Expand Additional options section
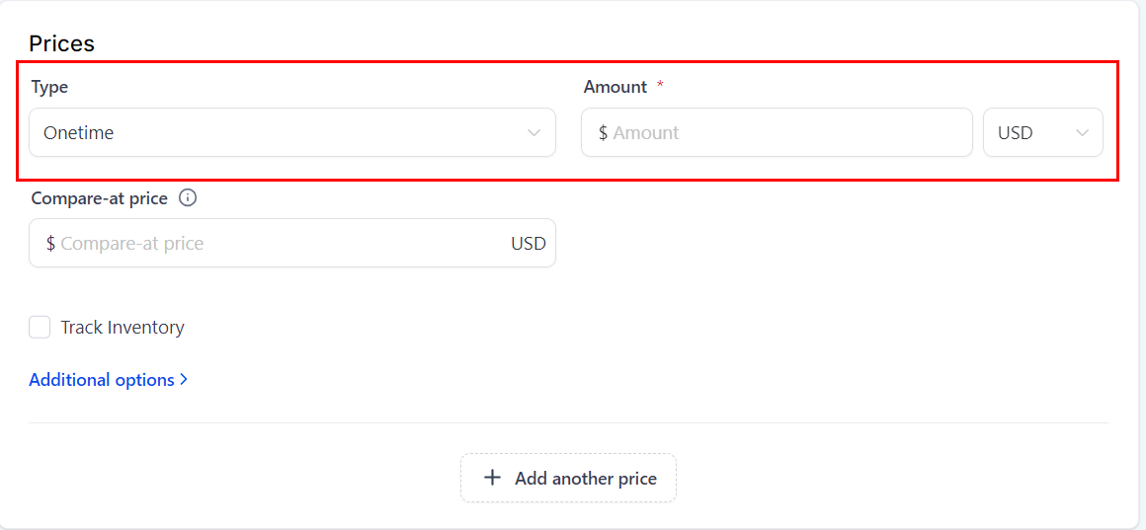1146x530 pixels. (x=102, y=380)
